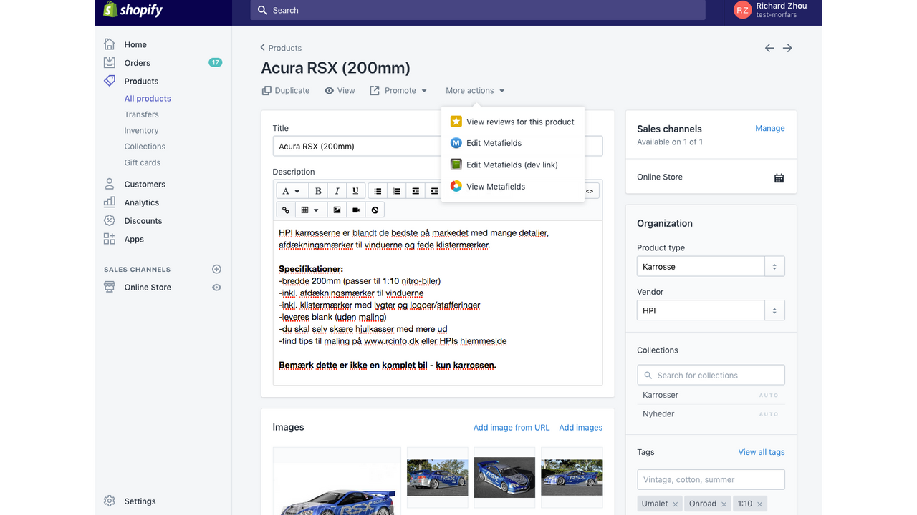Open the insert table dropdown
917x515 pixels.
click(309, 210)
